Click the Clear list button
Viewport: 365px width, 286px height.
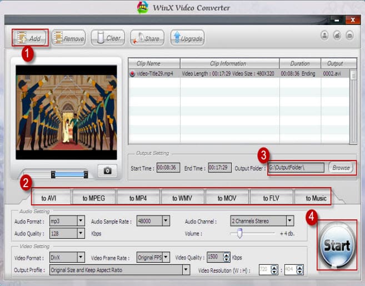[108, 38]
